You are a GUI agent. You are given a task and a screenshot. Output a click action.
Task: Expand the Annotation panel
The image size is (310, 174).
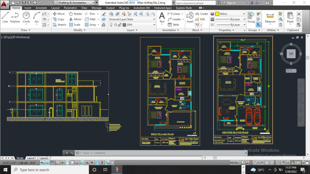tap(170, 30)
